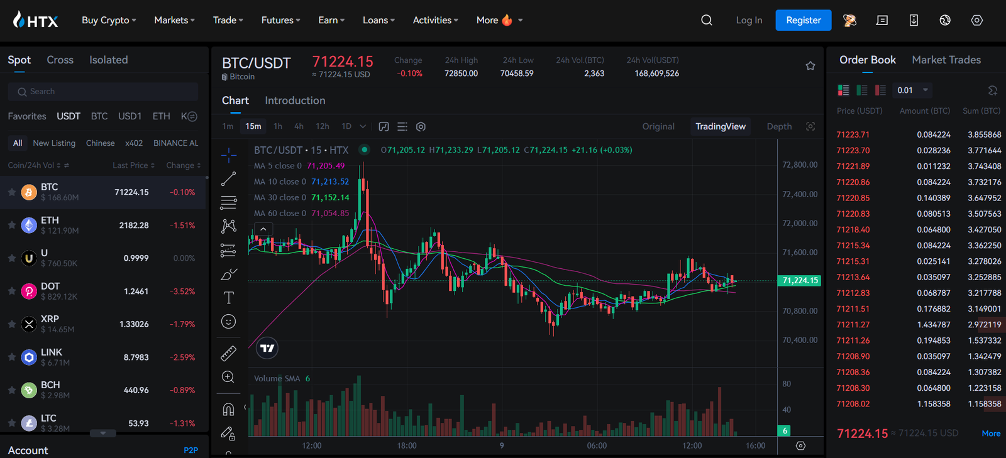
Task: Select the pattern drawing tool
Action: tap(229, 226)
